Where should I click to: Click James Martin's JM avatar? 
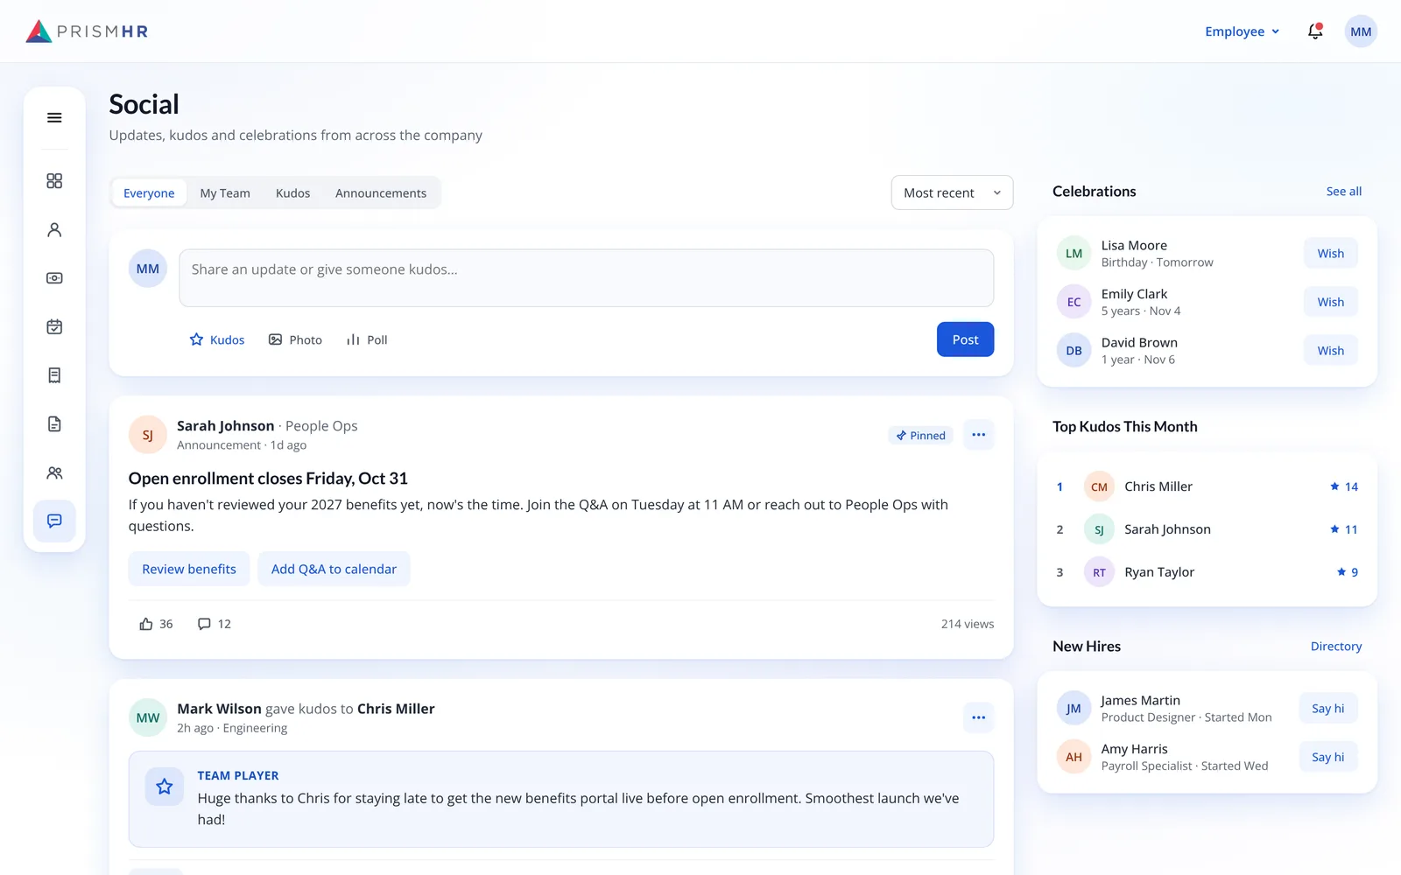tap(1074, 709)
